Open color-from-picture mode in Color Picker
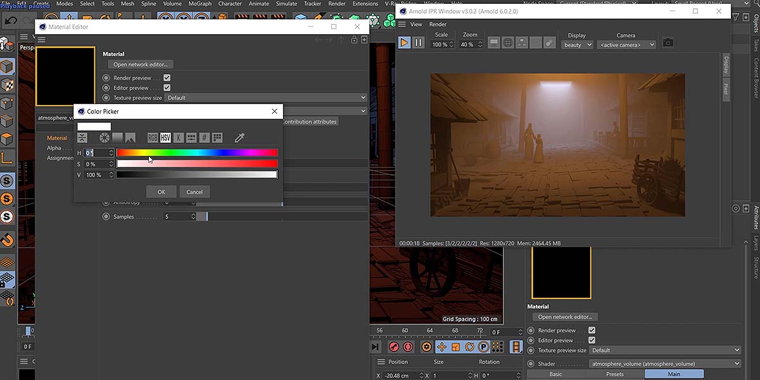Image resolution: width=760 pixels, height=380 pixels. pyautogui.click(x=130, y=137)
